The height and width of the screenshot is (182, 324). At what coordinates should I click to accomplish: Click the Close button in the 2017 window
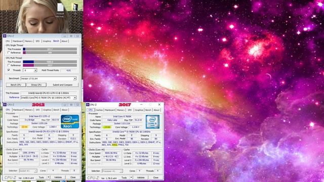click(155, 177)
